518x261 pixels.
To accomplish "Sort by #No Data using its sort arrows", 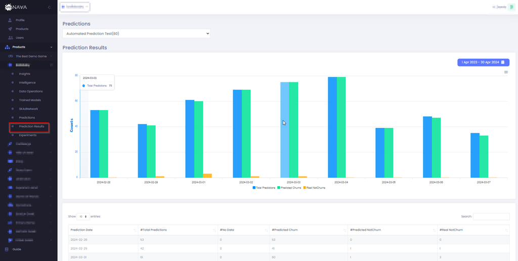I will pos(266,230).
